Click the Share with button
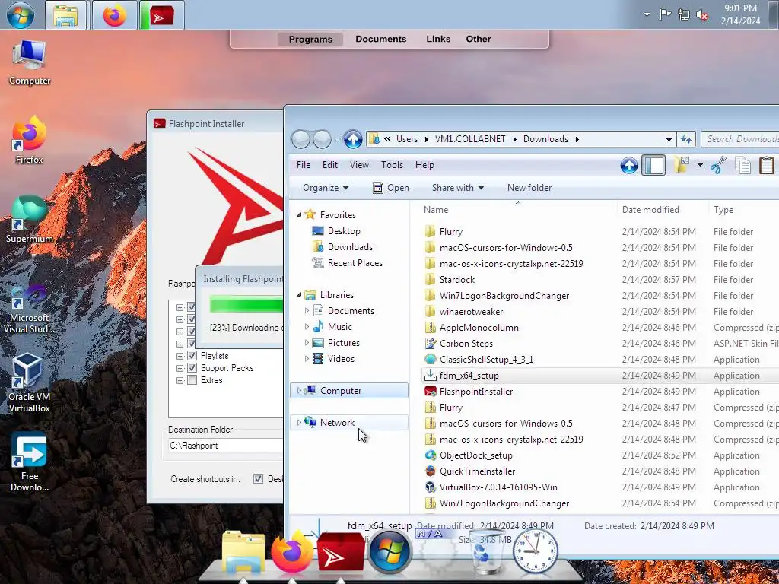This screenshot has width=779, height=584. pos(457,189)
